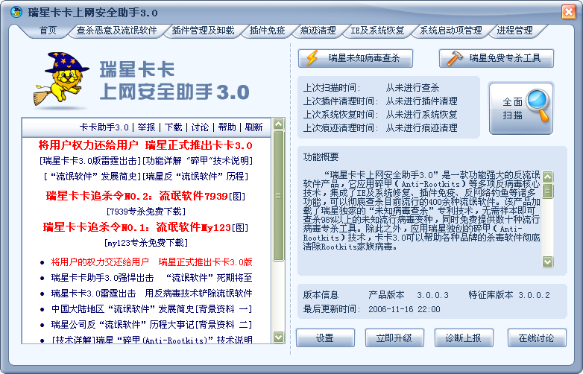The height and width of the screenshot is (374, 583).
Task: Click the magnifying glass full scan icon
Action: pos(538,105)
